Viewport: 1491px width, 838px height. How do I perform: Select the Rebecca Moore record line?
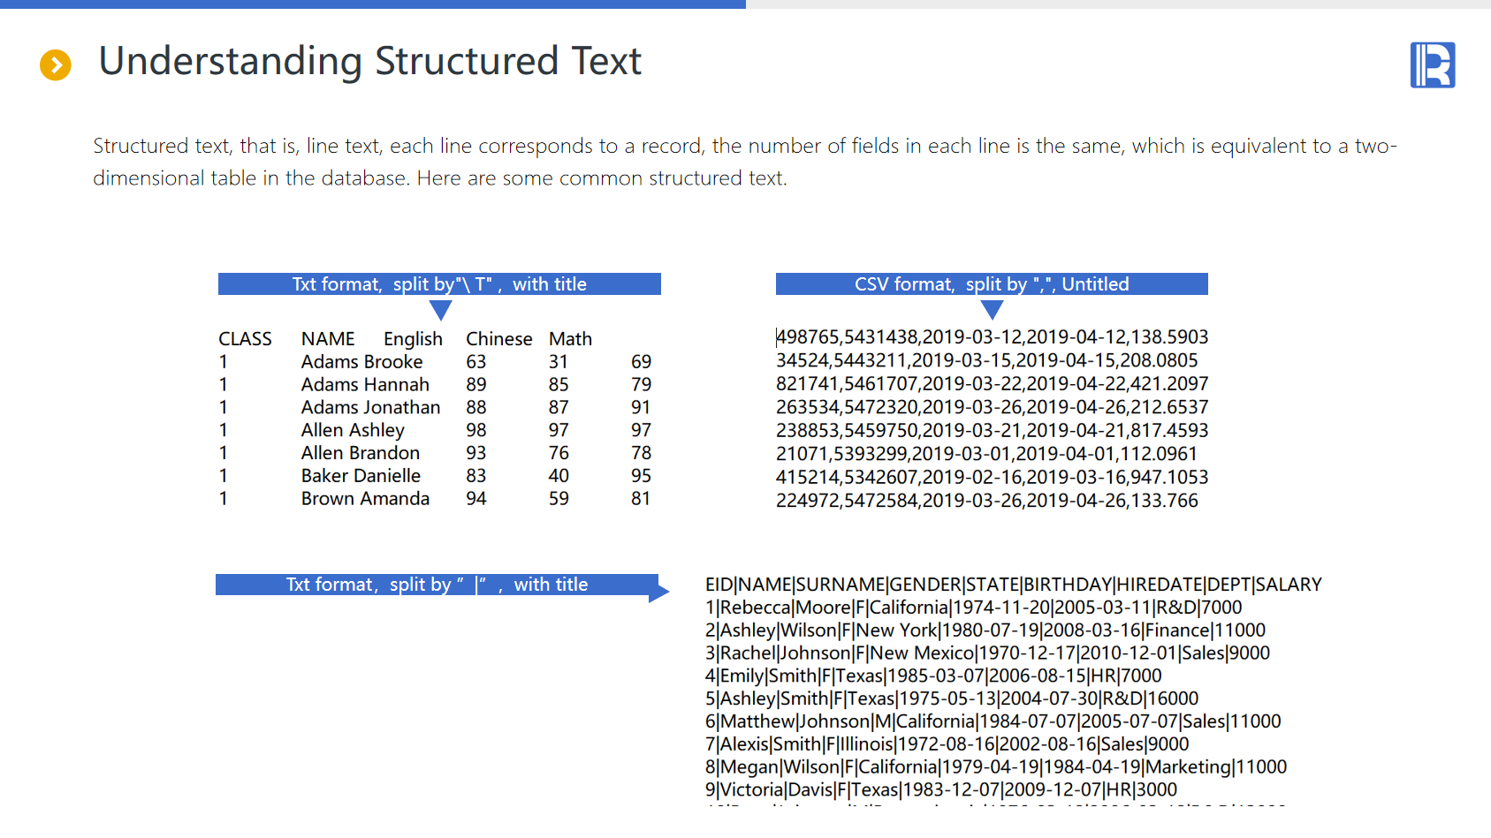(973, 608)
